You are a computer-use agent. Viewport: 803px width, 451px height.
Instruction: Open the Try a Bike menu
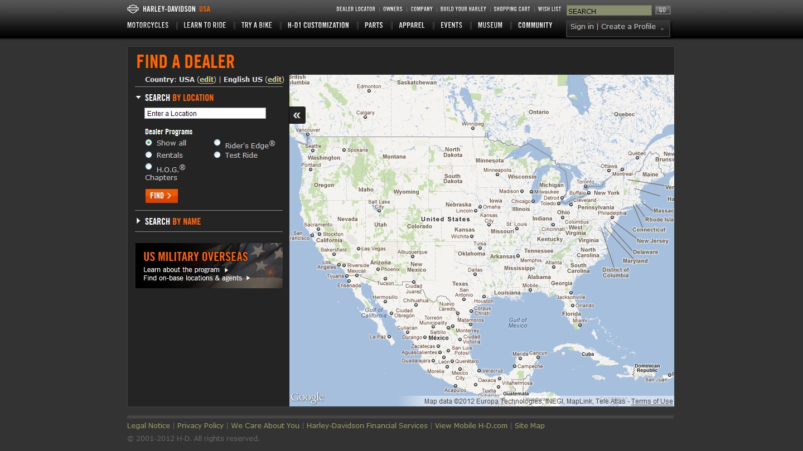[257, 25]
